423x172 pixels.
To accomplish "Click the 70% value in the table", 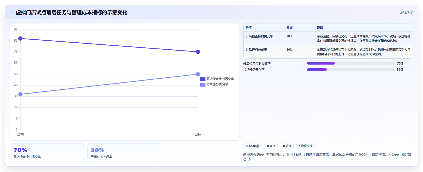I will pyautogui.click(x=289, y=36).
